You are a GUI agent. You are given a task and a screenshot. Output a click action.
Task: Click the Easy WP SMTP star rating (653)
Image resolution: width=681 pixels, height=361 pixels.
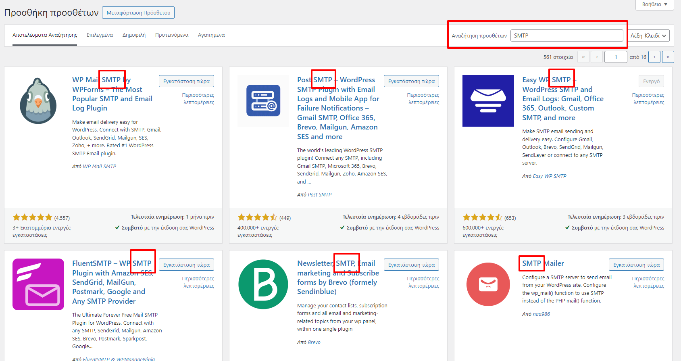click(483, 217)
